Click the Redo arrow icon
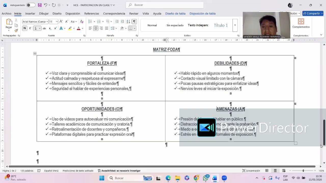This screenshot has width=326, height=183. 53,5
